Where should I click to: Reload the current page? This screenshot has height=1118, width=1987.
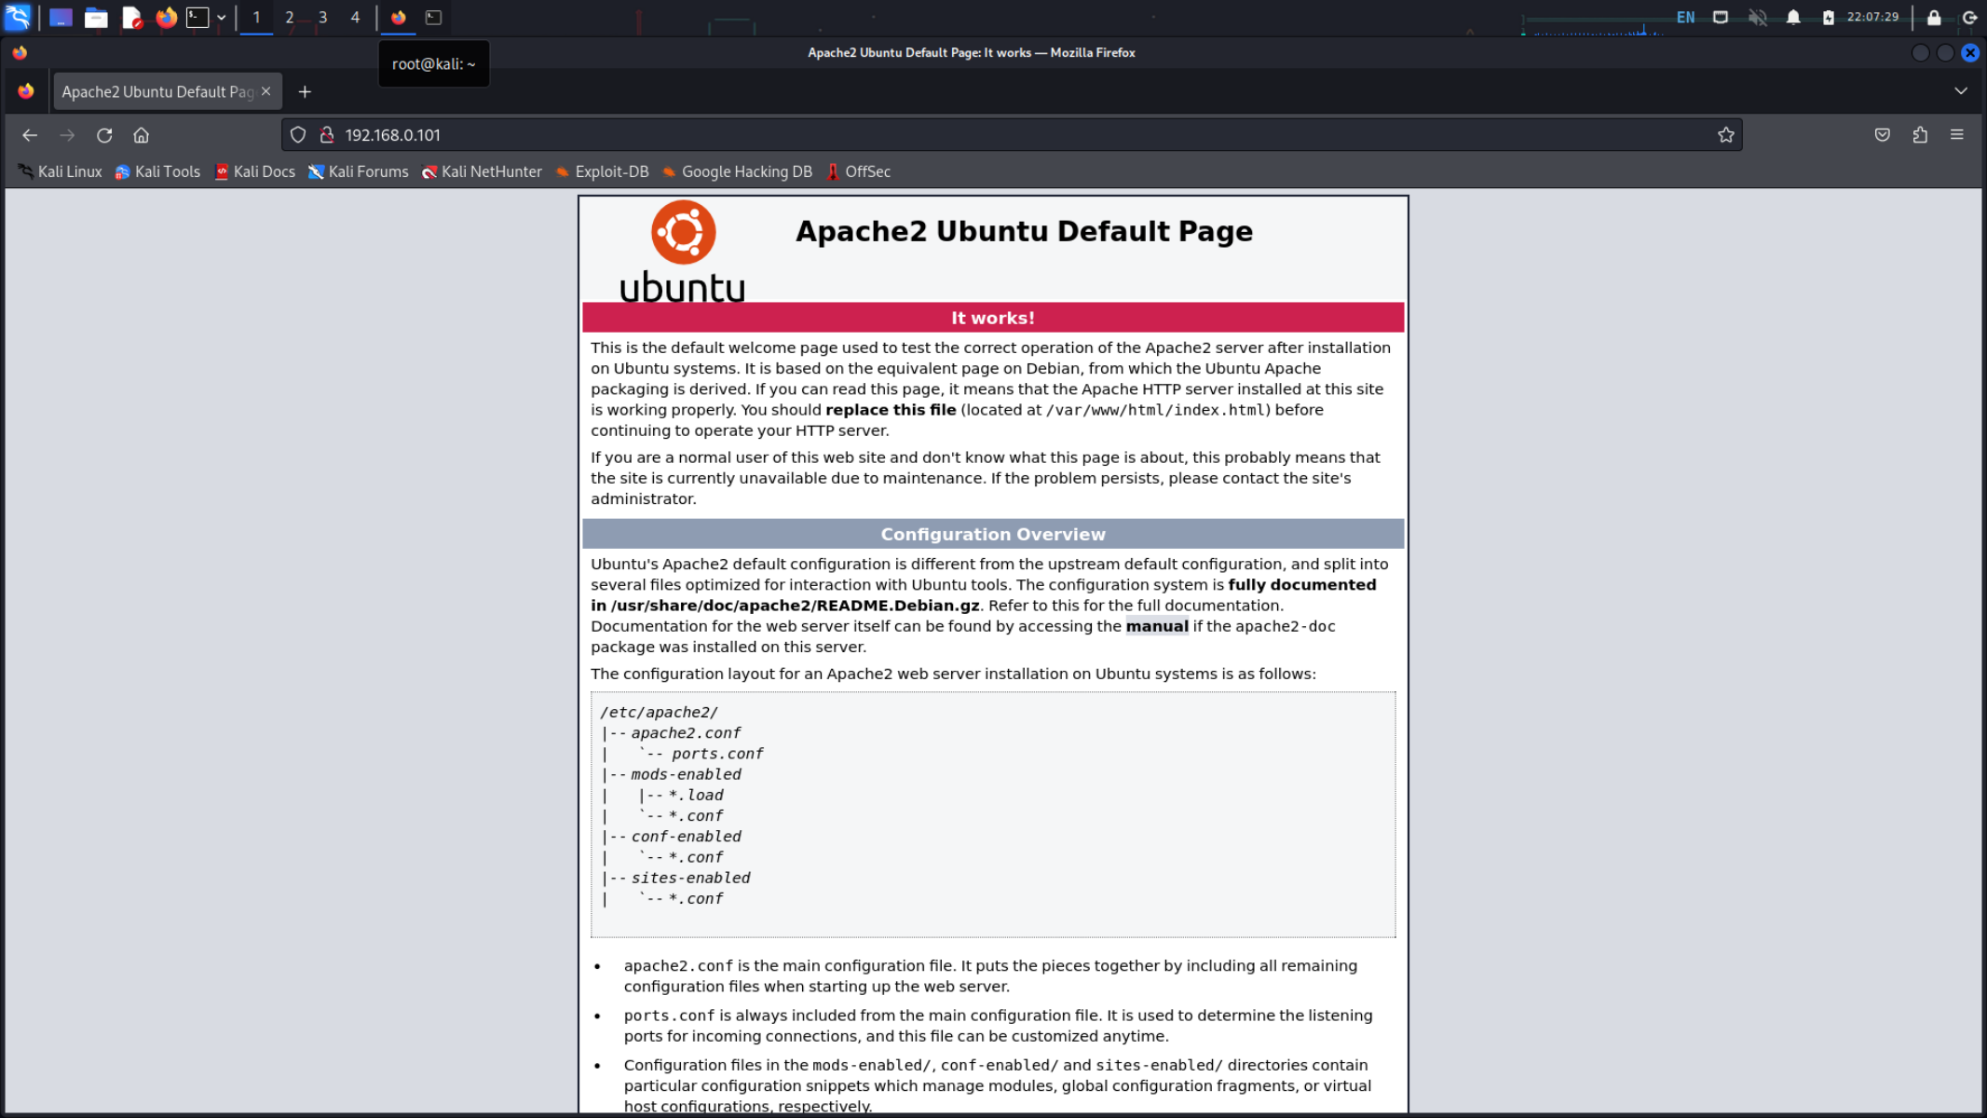tap(104, 135)
